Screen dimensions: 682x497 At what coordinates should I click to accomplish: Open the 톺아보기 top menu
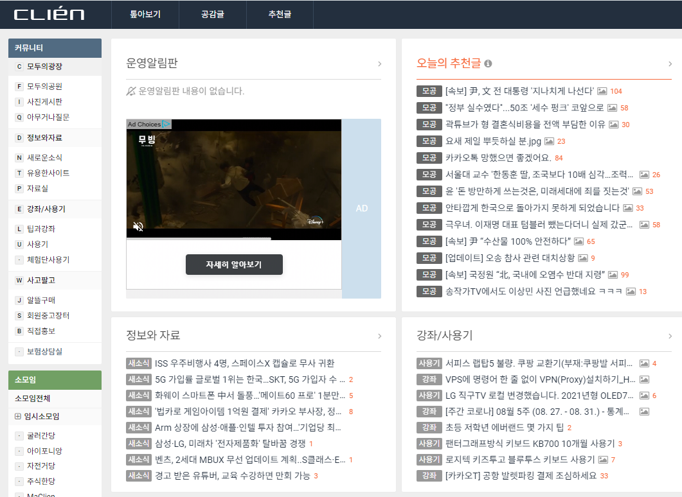coord(145,14)
